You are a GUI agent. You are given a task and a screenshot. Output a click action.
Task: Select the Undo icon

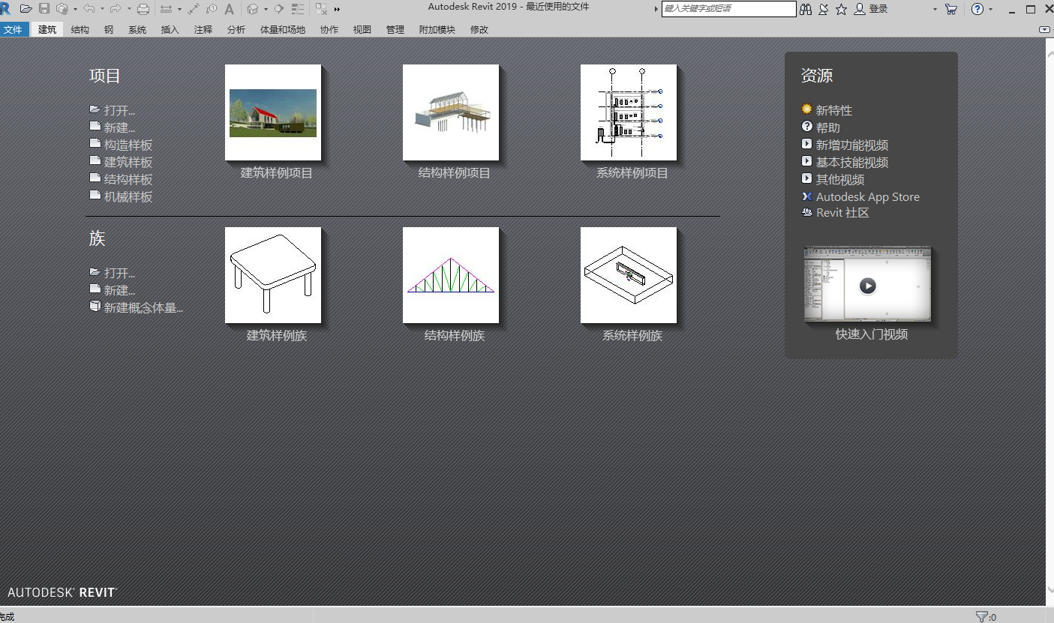(89, 9)
